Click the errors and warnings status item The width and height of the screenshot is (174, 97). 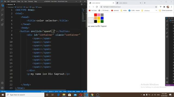coord(4,92)
